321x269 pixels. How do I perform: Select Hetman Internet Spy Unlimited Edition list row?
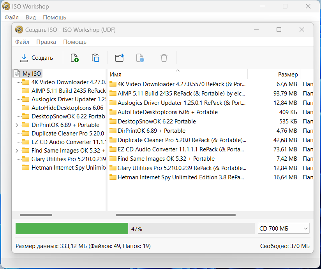coord(210,178)
